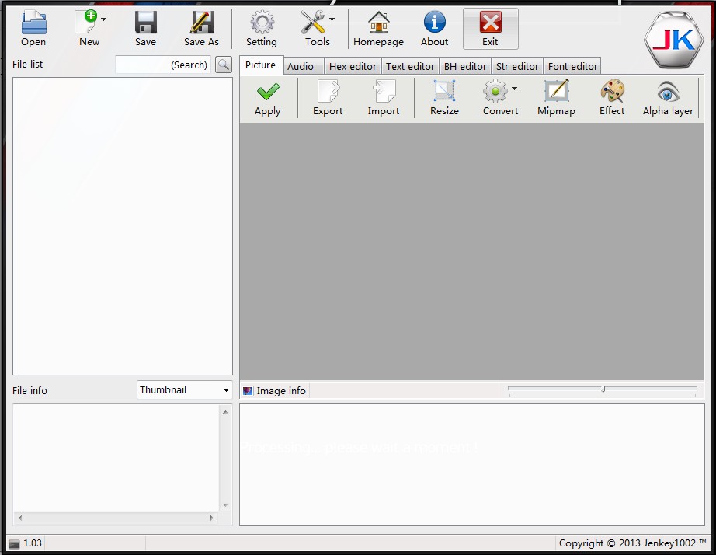Click the File info label
Image resolution: width=716 pixels, height=555 pixels.
point(30,390)
